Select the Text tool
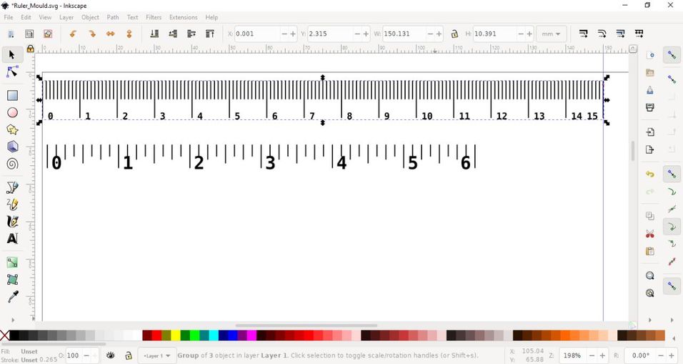The height and width of the screenshot is (364, 683). pos(12,238)
